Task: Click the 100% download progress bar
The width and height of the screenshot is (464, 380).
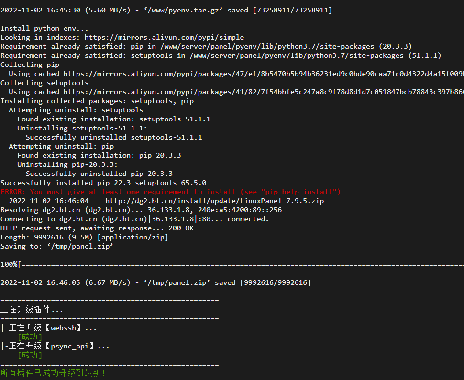Action: coord(232,264)
